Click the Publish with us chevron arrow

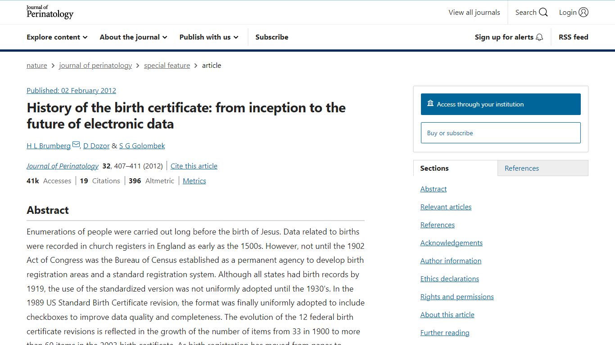point(236,38)
